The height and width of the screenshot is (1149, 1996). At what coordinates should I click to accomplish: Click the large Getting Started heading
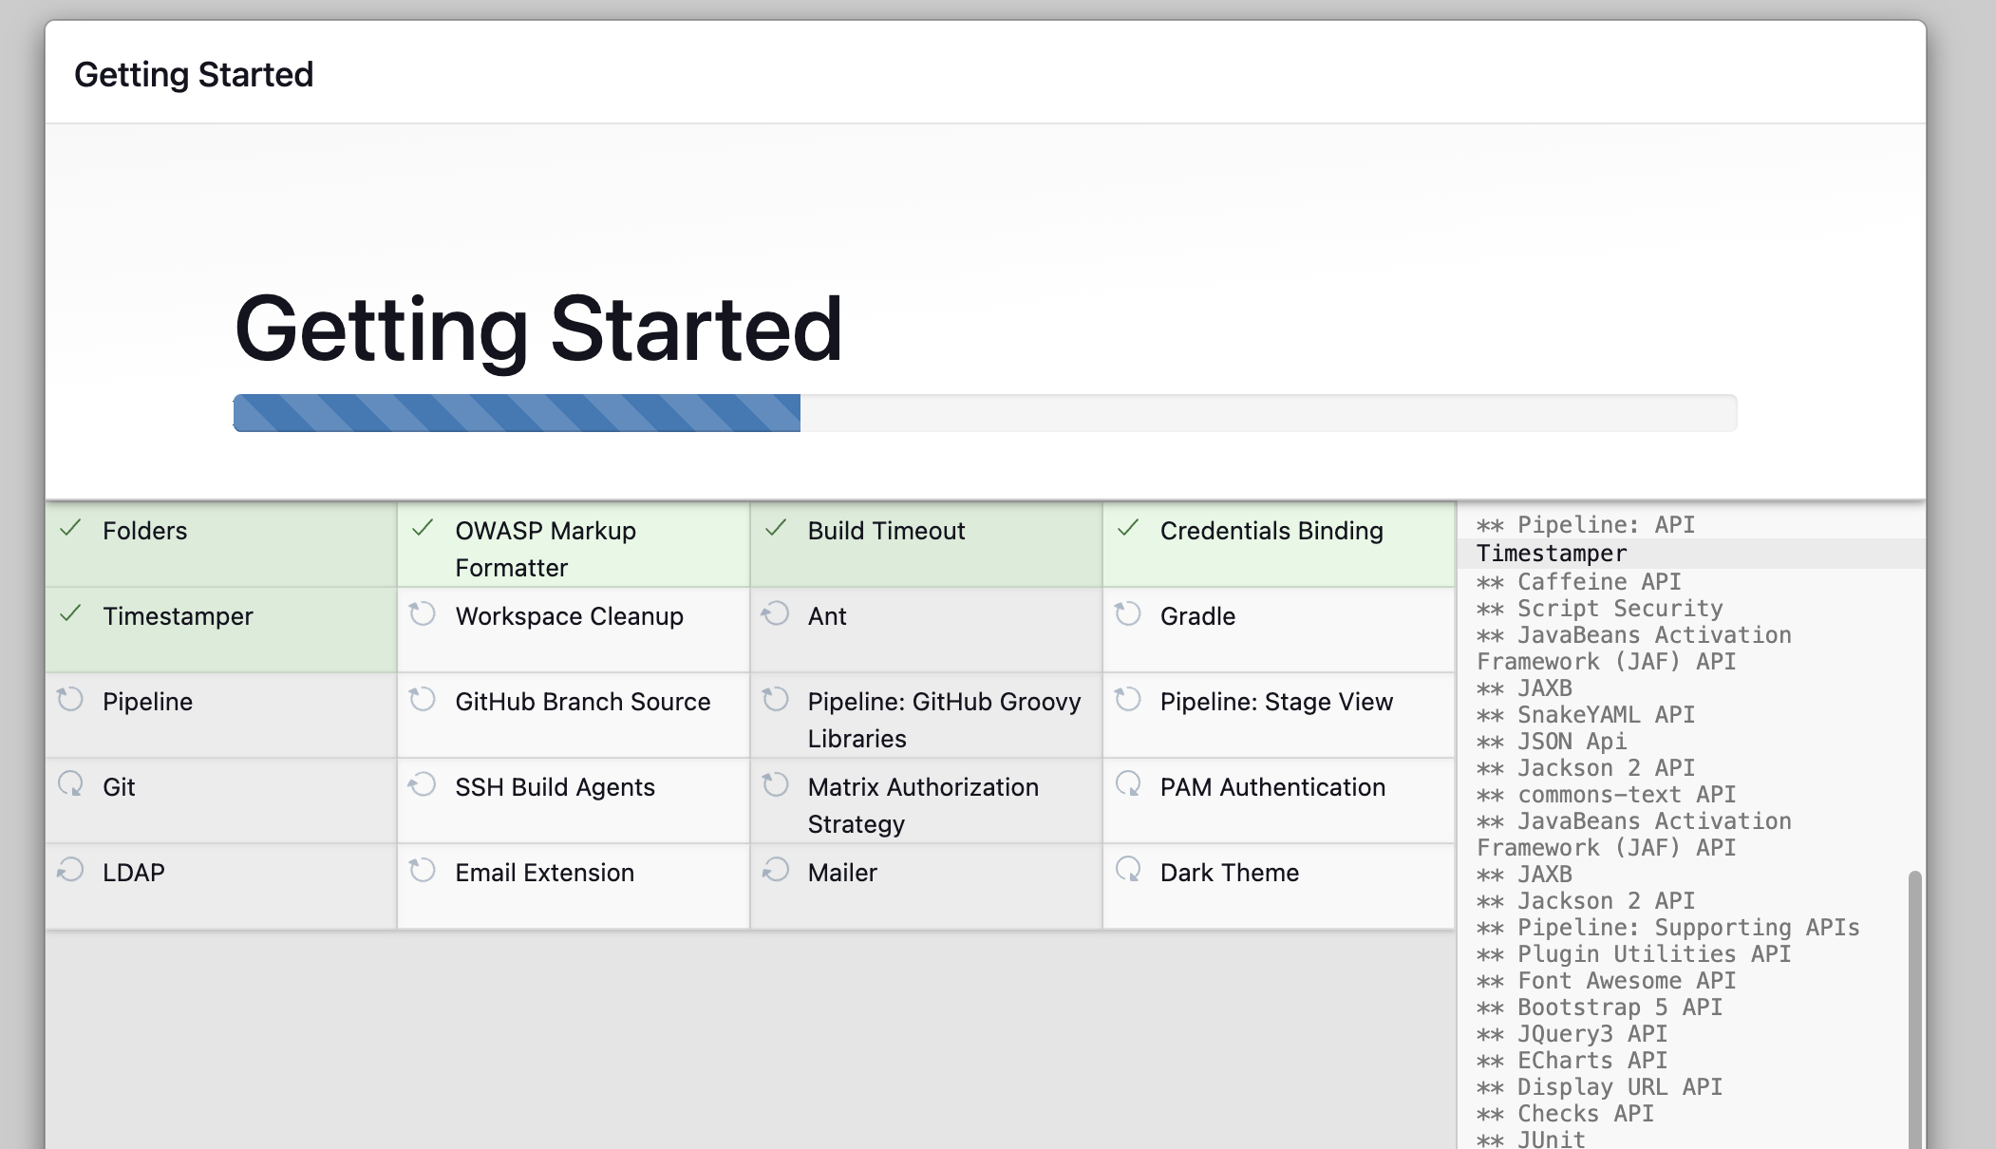pos(538,329)
